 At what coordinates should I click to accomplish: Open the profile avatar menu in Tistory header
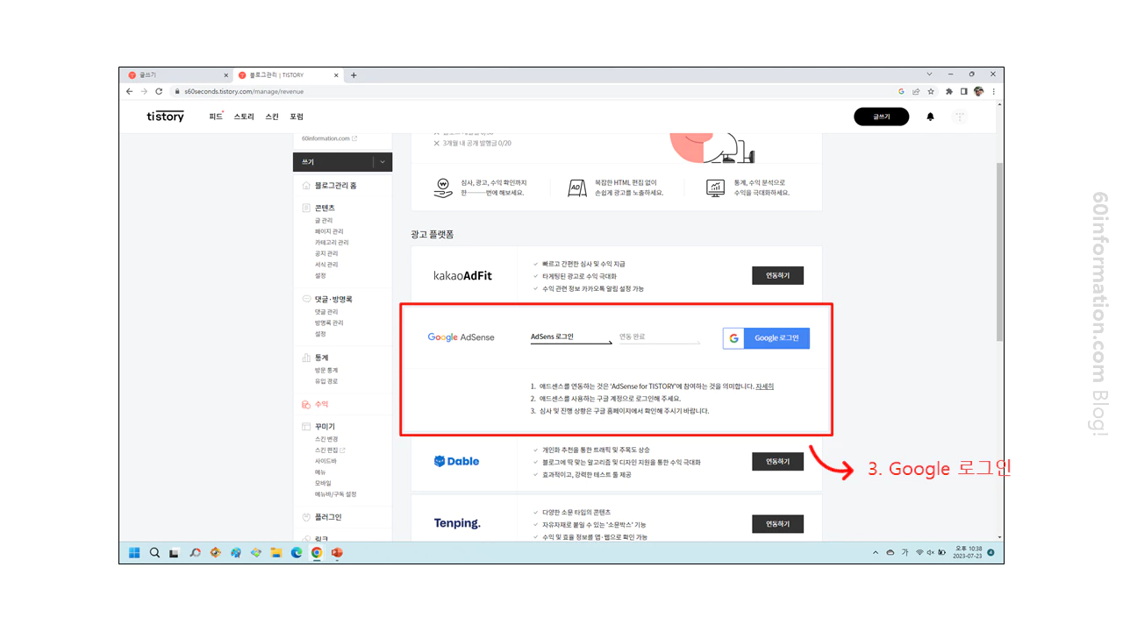tap(960, 117)
